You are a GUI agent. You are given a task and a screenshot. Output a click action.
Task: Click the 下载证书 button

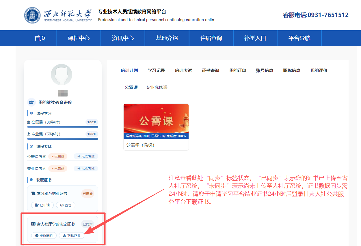coord(71,236)
